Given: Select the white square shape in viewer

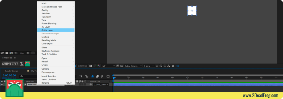Looking at the screenshot, I should tap(192, 11).
